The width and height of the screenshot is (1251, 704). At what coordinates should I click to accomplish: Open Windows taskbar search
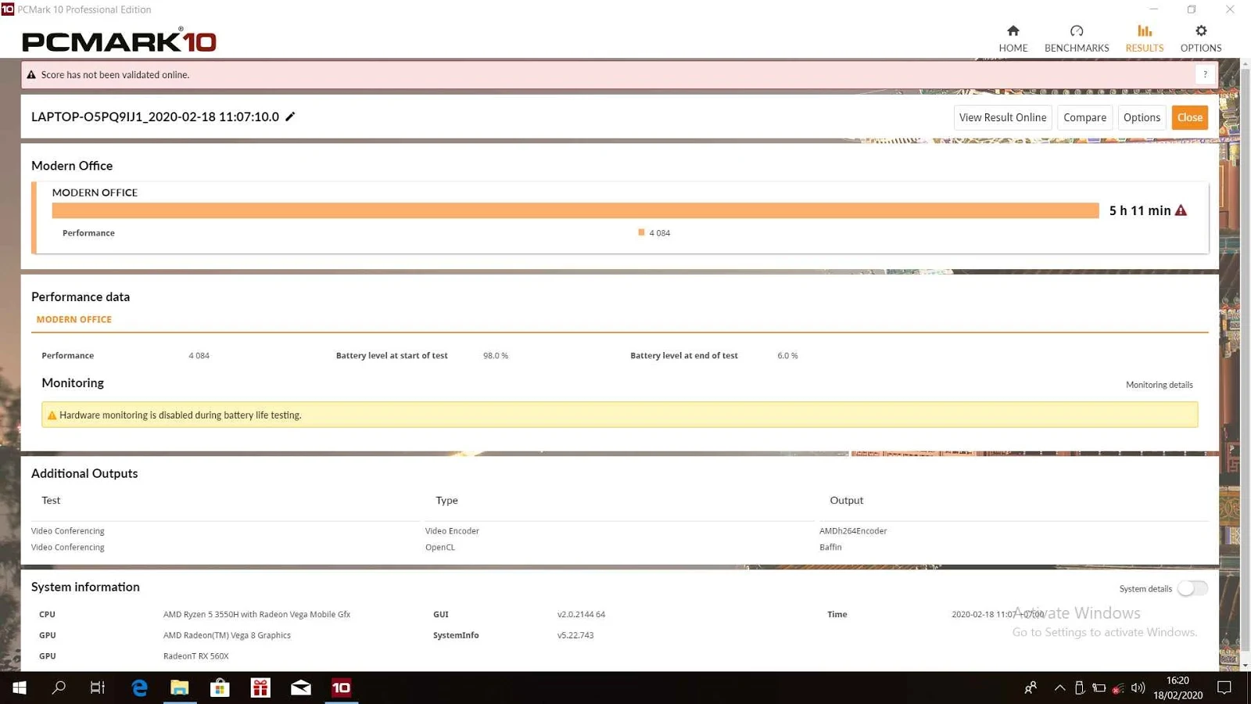(59, 688)
